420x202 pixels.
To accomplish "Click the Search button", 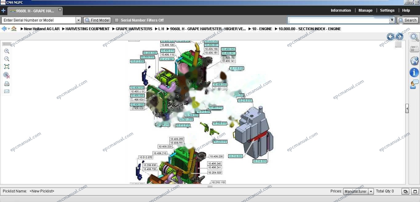I will click(408, 20).
